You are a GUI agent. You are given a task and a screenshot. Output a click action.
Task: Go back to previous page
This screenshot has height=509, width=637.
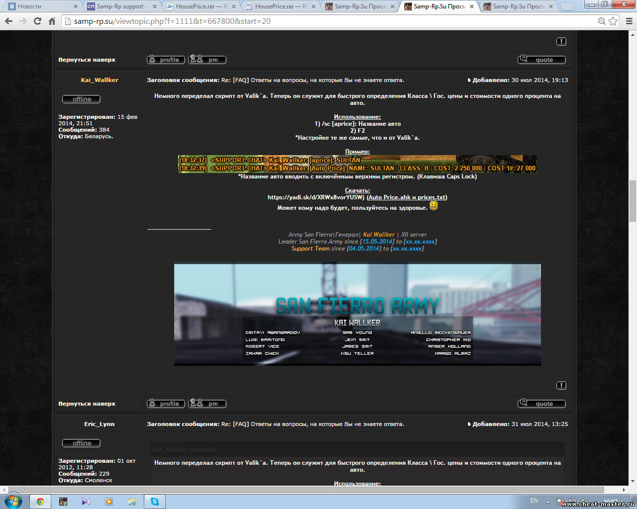pos(8,21)
